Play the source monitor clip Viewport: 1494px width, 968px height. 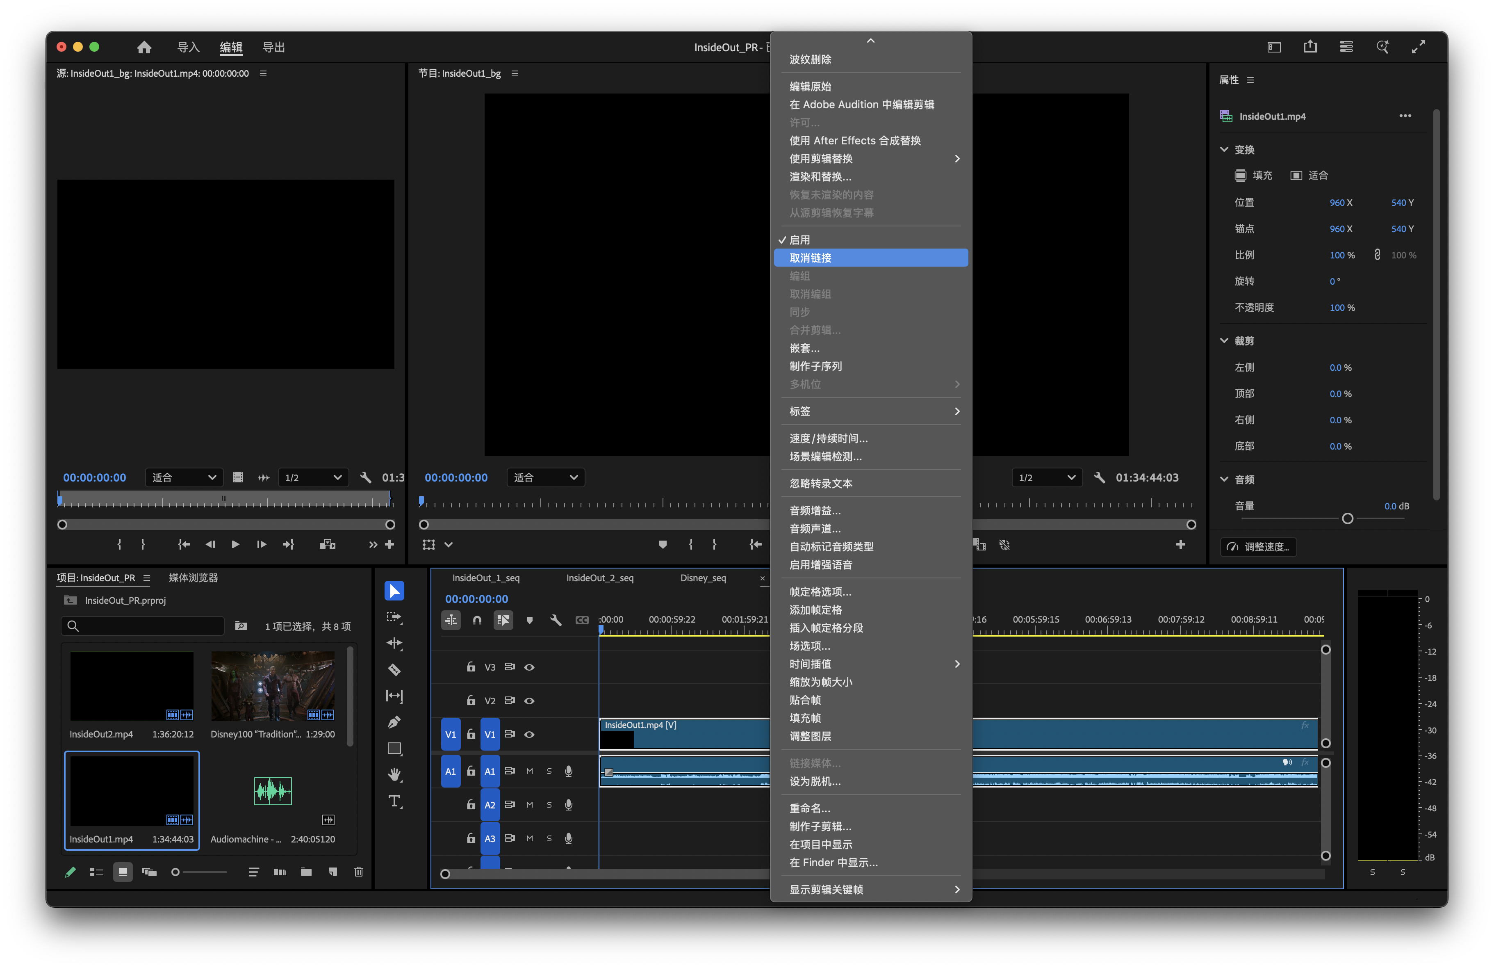[x=235, y=544]
